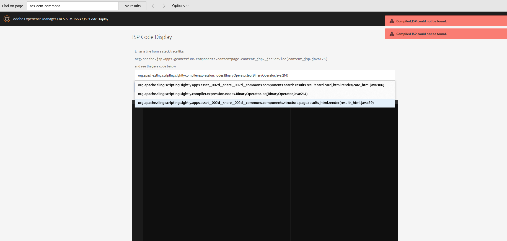Click warning icon on second error alert
Image resolution: width=507 pixels, height=241 pixels.
point(392,34)
